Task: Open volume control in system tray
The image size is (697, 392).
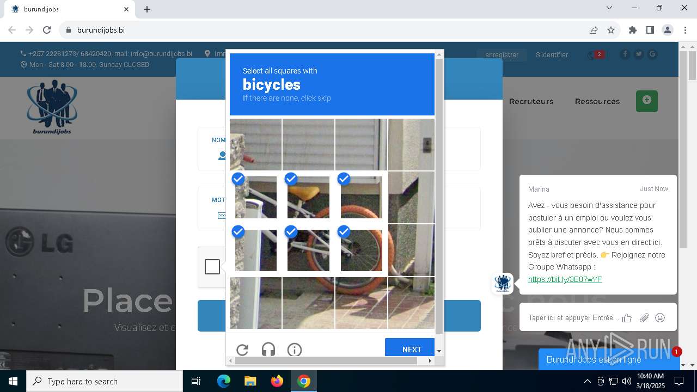Action: point(626,381)
